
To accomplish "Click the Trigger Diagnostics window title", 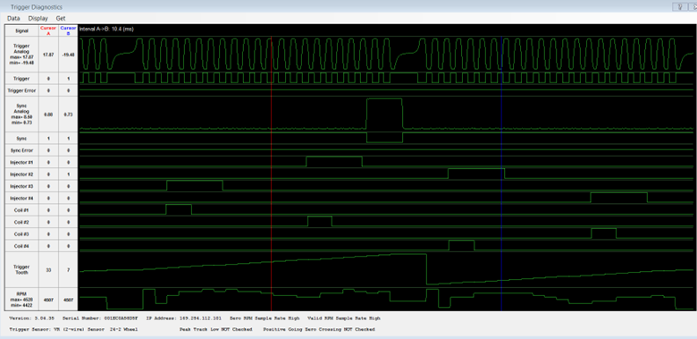I will click(x=37, y=7).
